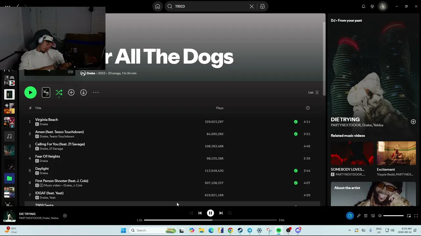The width and height of the screenshot is (421, 236).
Task: Navigate back with the back arrow
Action: 18,6
